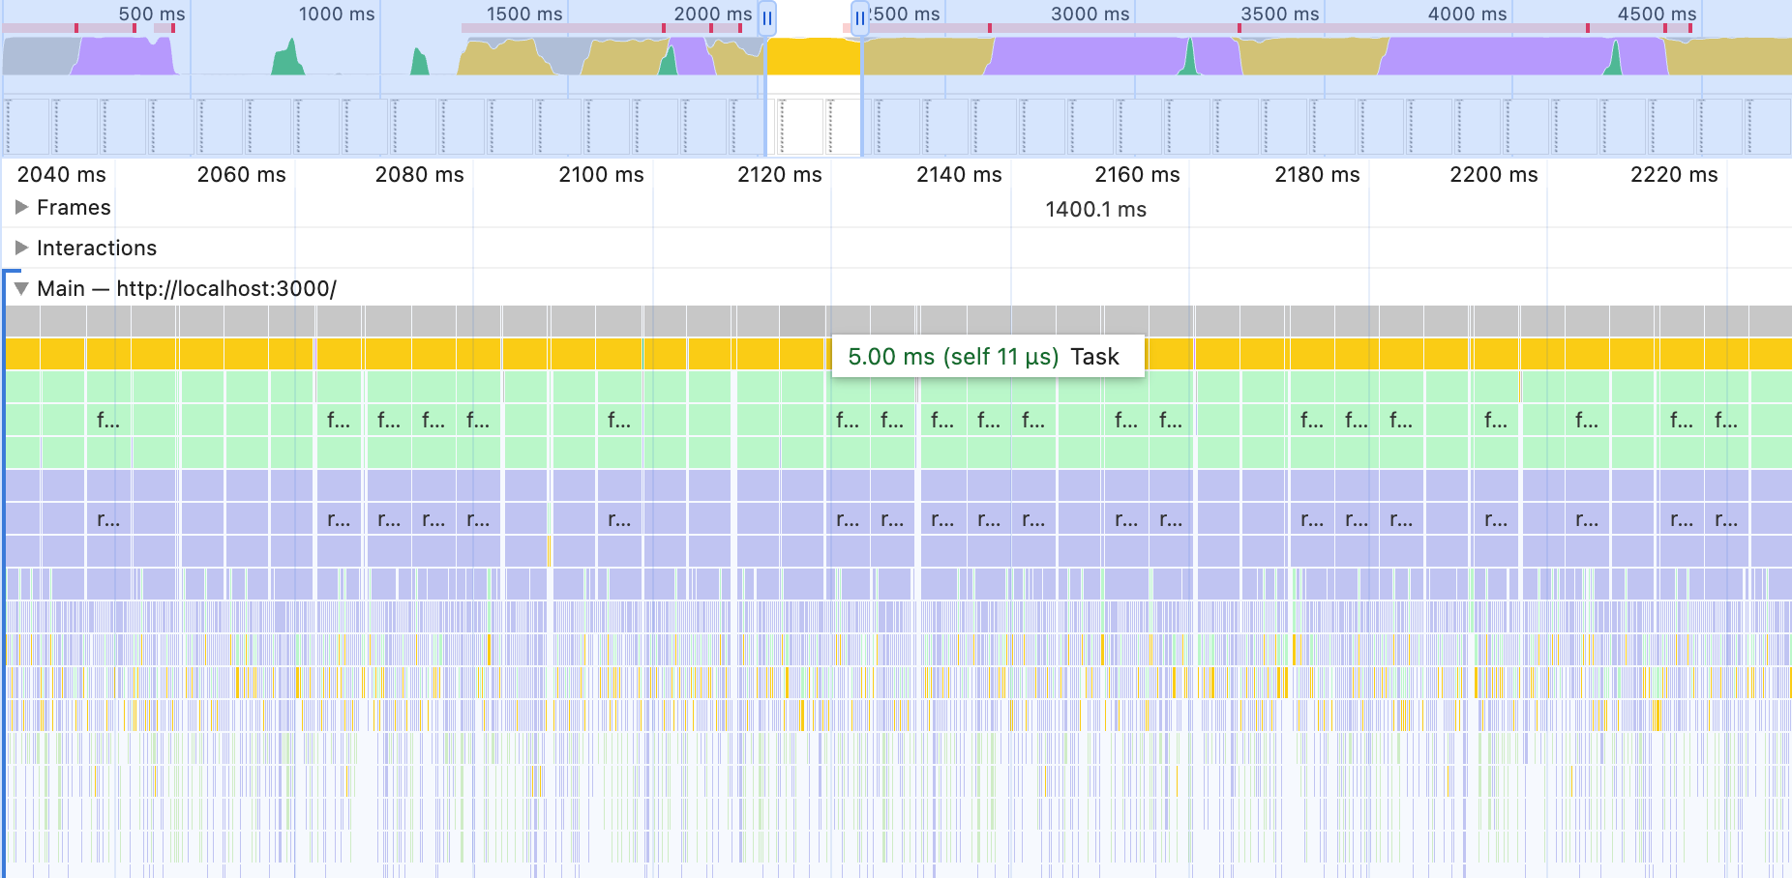This screenshot has width=1792, height=878.
Task: Click the 4000 ms overview time label
Action: click(1467, 14)
